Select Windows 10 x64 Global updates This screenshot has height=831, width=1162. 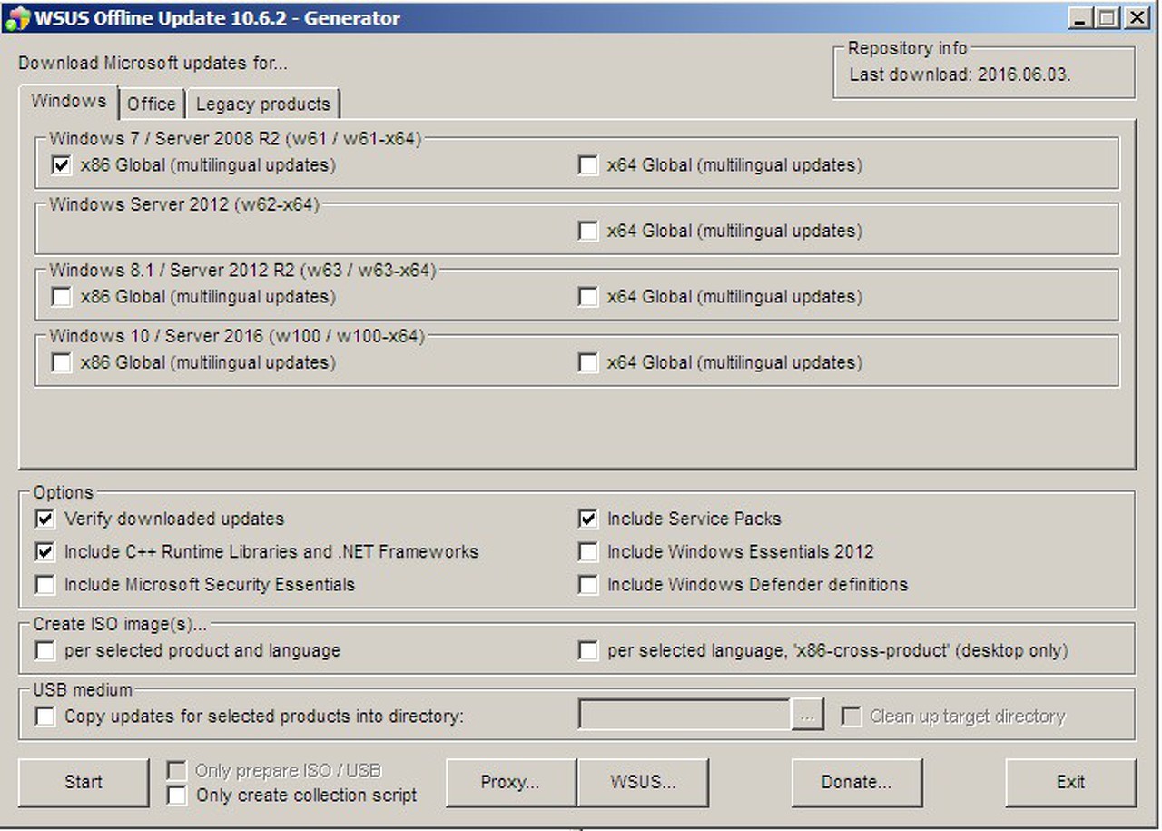[x=588, y=362]
